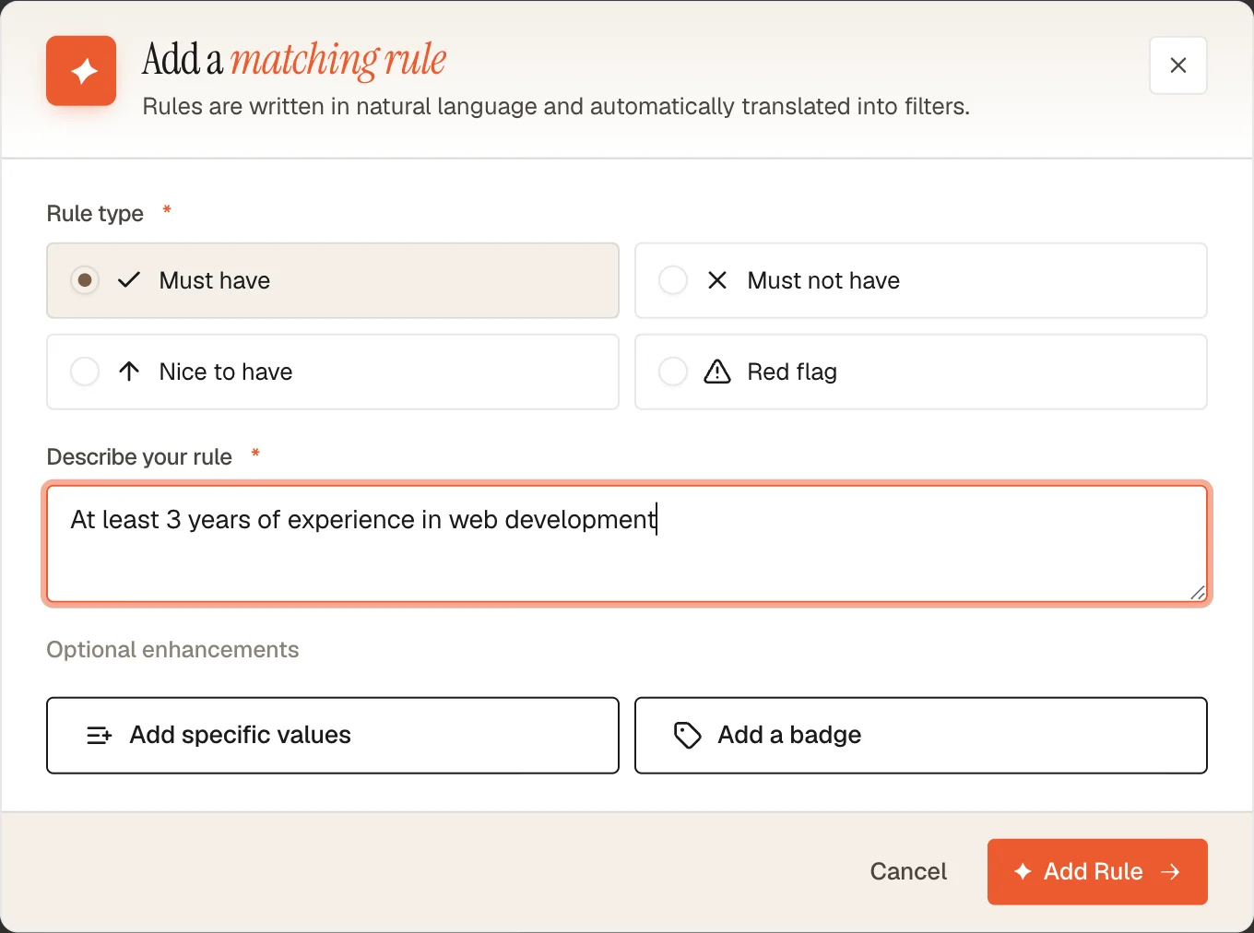The height and width of the screenshot is (933, 1254).
Task: Click the list-plus icon in Add specific values
Action: (x=99, y=735)
